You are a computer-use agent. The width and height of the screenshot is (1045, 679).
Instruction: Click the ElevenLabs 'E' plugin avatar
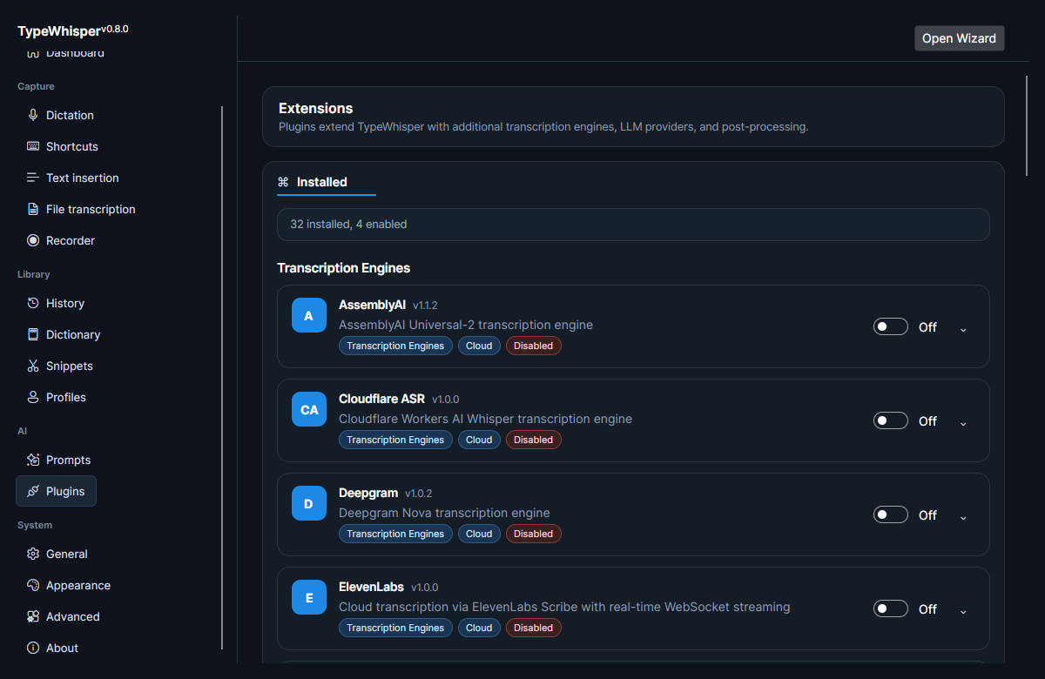coord(309,597)
